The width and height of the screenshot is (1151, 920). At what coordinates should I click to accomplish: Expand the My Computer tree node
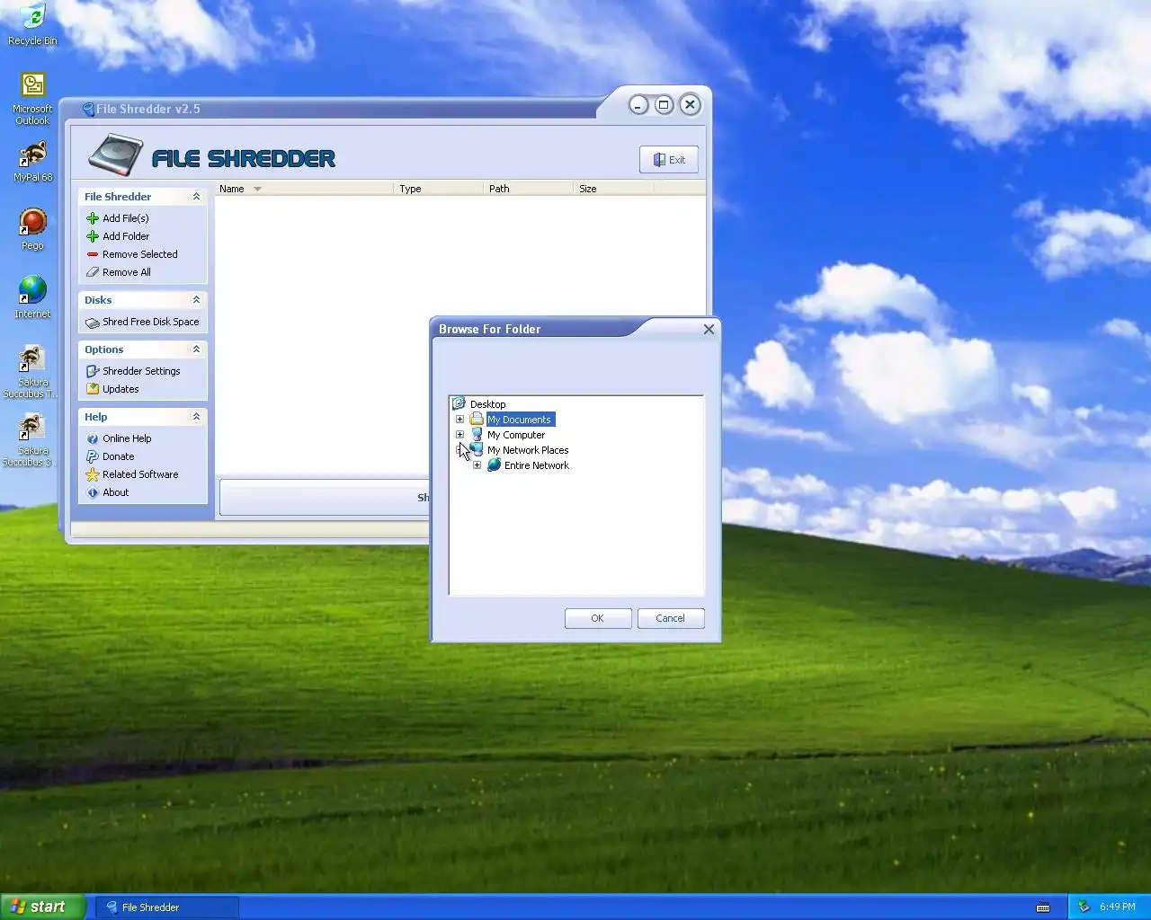[460, 435]
